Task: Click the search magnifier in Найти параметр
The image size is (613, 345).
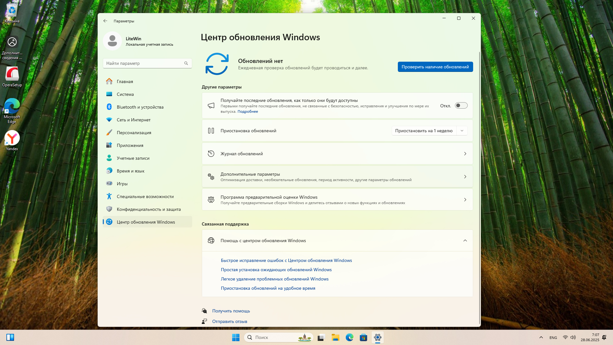Action: pyautogui.click(x=186, y=63)
